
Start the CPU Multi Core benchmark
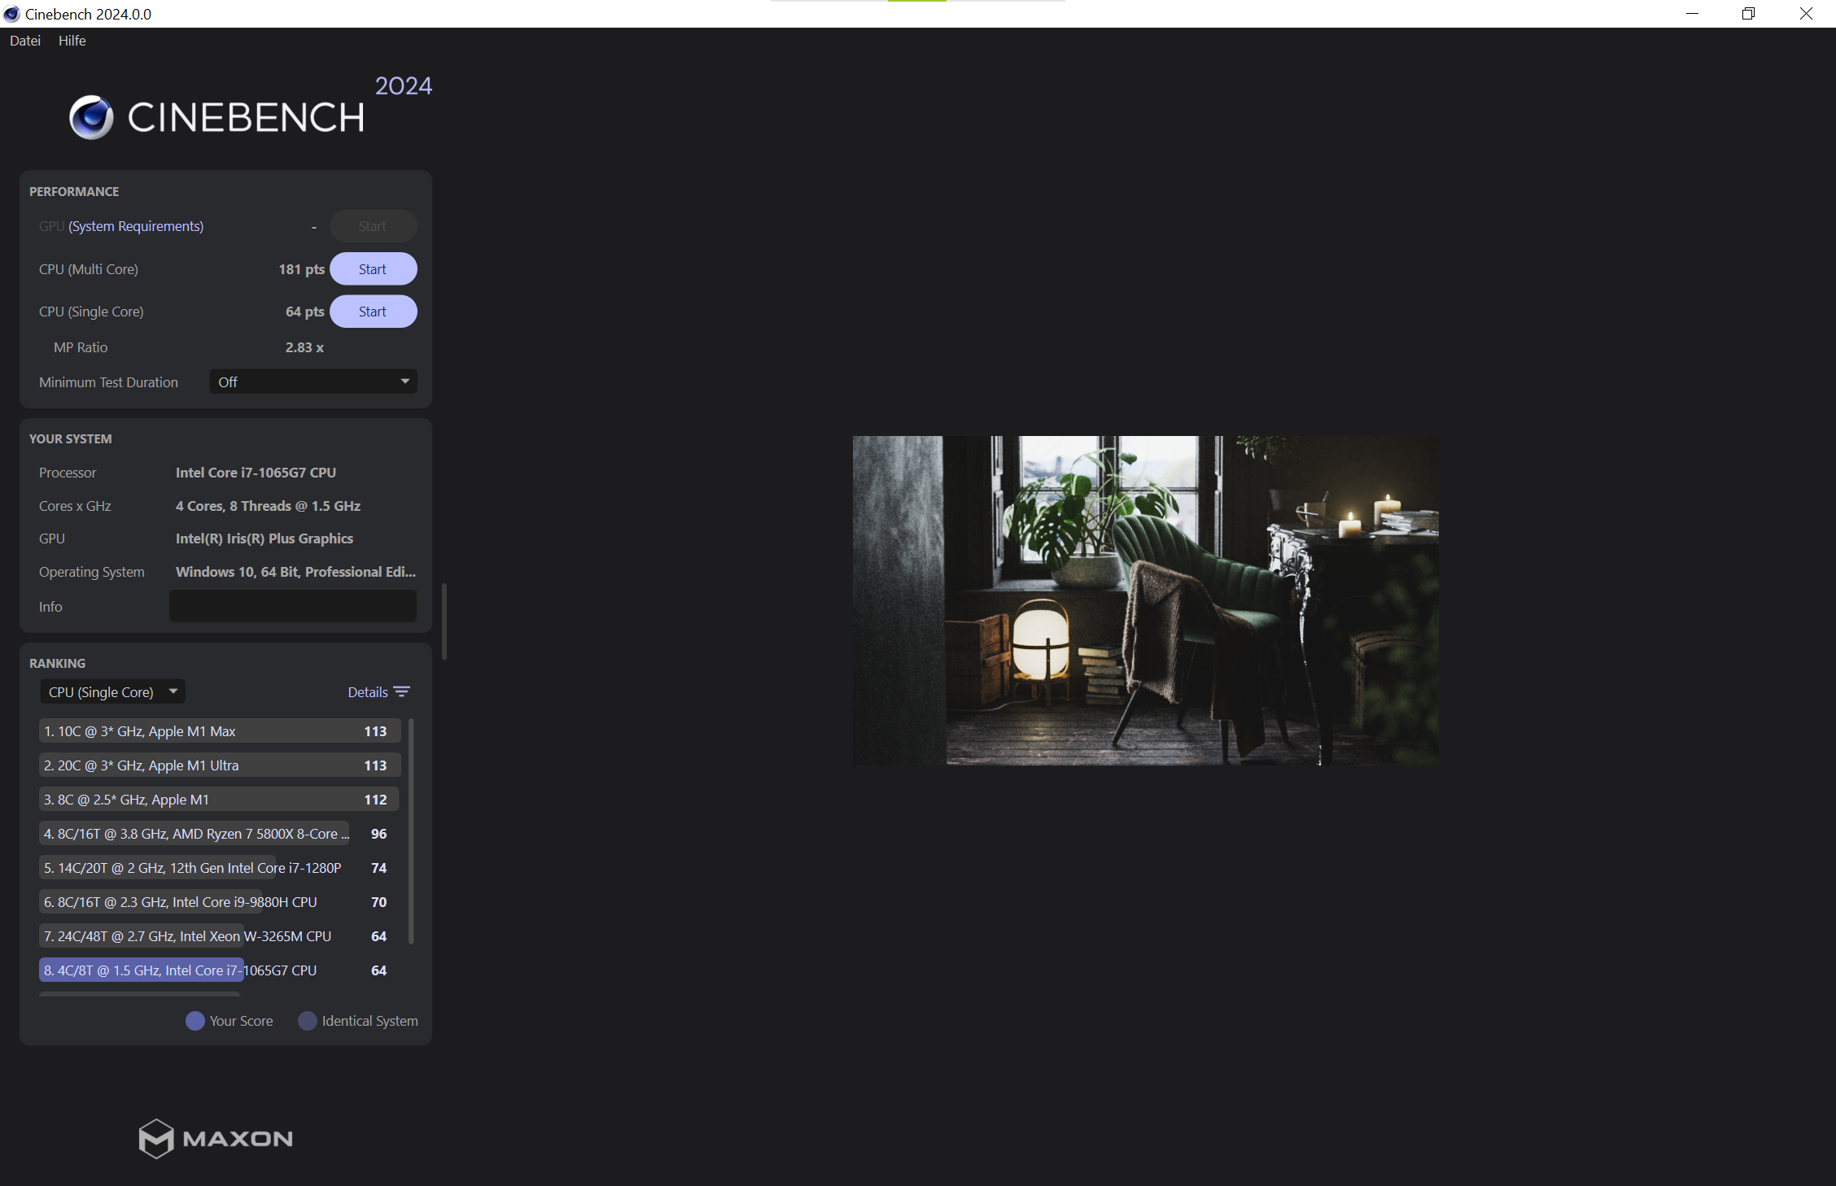(373, 269)
